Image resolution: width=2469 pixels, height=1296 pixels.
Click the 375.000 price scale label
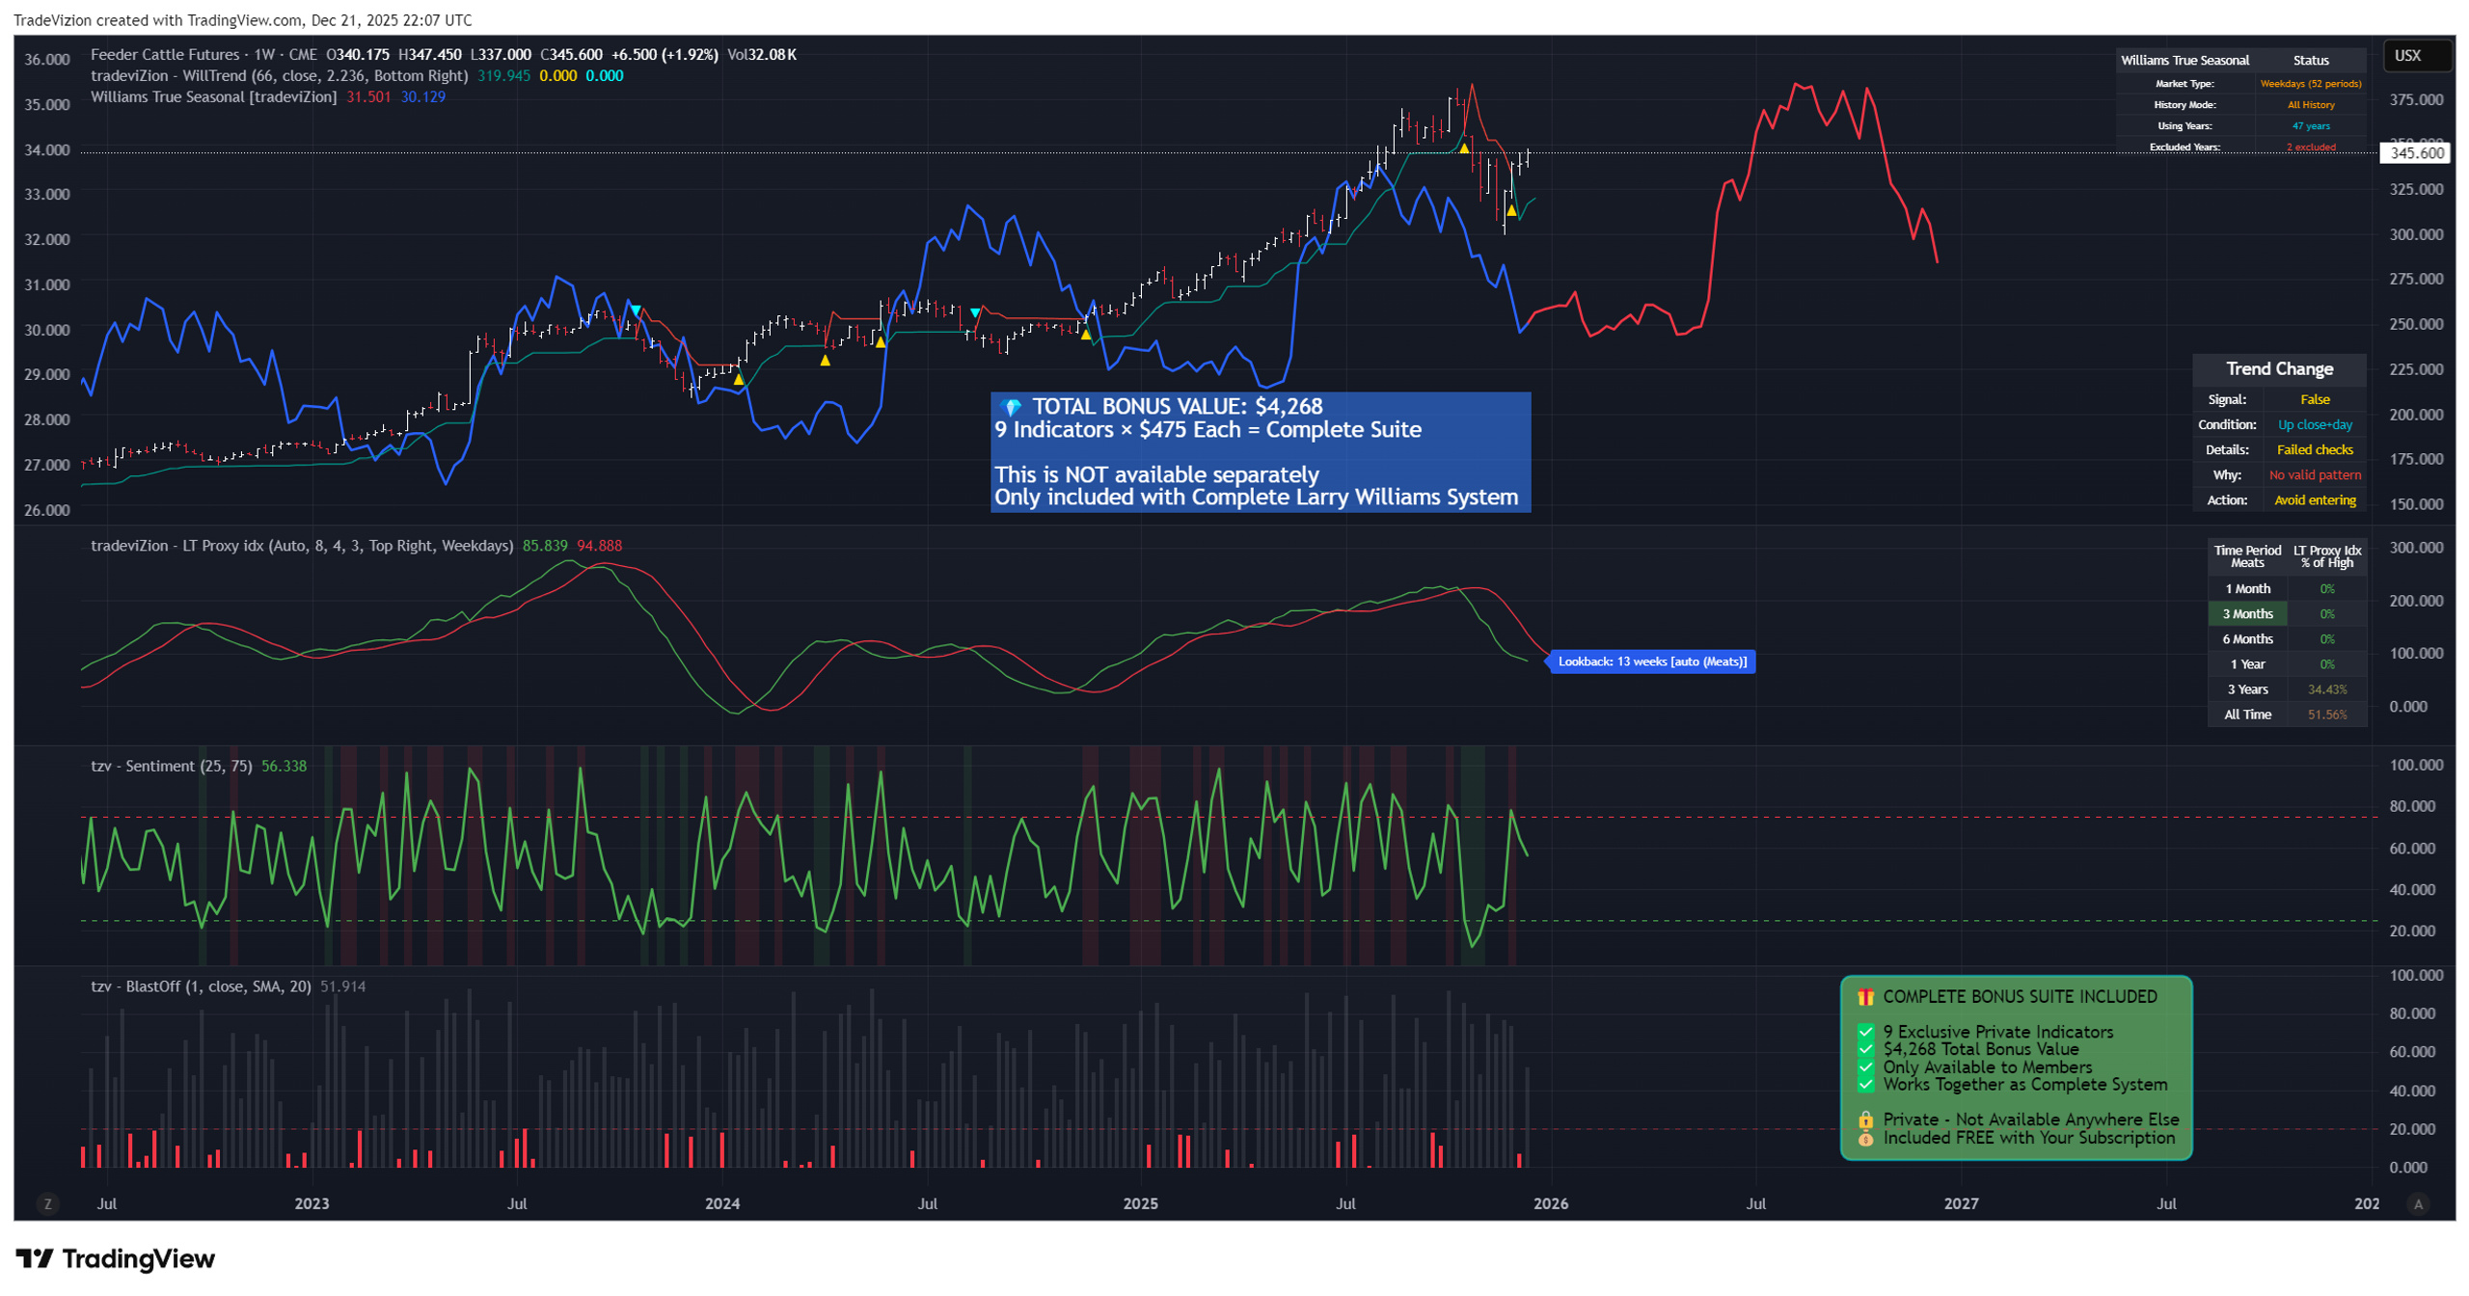2416,99
